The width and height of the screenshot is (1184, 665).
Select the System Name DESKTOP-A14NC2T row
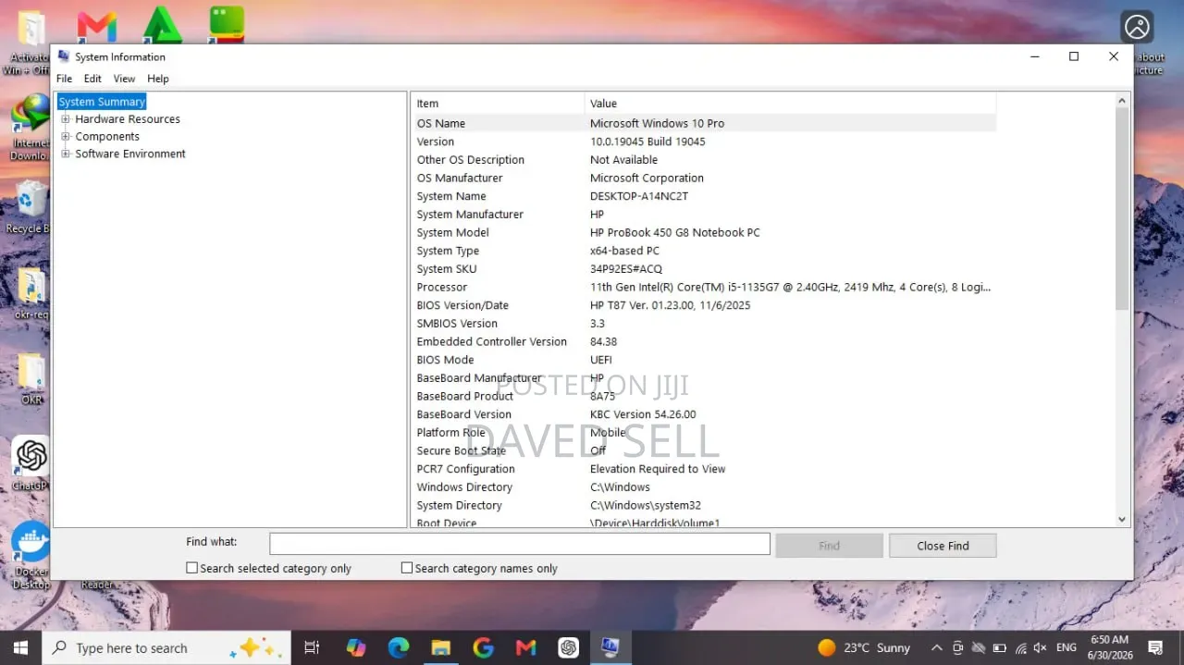click(x=704, y=196)
